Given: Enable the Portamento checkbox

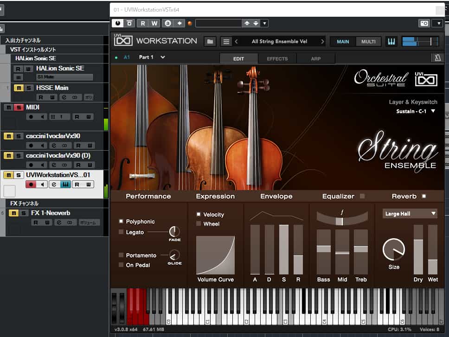Looking at the screenshot, I should click(122, 255).
